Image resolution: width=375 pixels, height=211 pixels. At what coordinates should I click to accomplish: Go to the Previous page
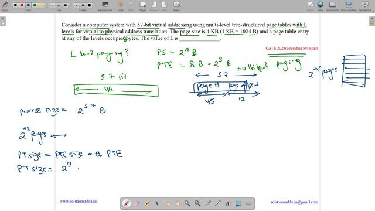[x=154, y=6]
